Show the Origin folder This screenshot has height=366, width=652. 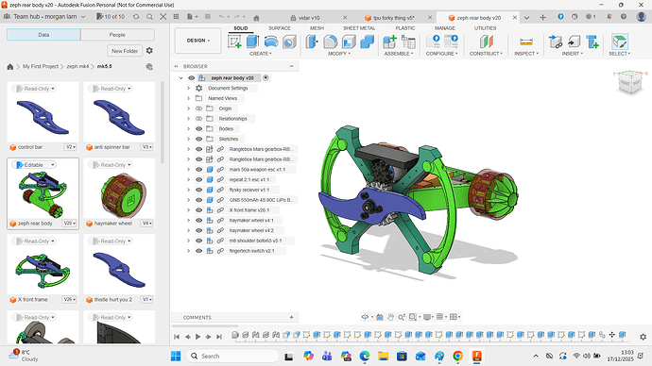click(x=198, y=108)
